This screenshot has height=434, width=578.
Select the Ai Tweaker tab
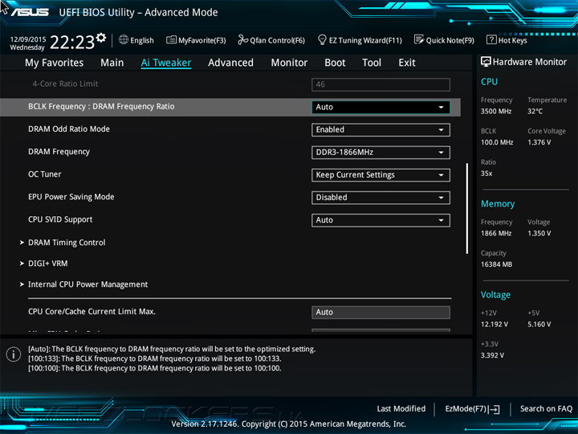point(166,63)
